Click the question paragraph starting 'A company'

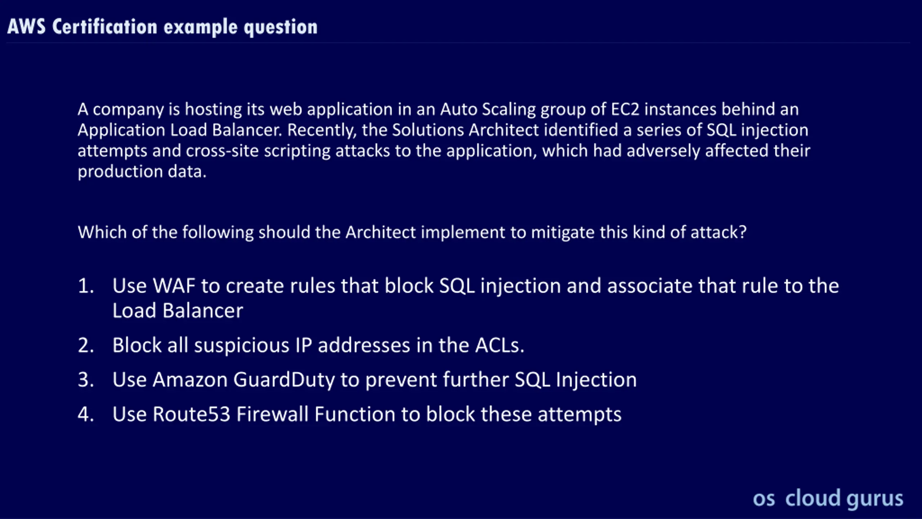tap(444, 140)
